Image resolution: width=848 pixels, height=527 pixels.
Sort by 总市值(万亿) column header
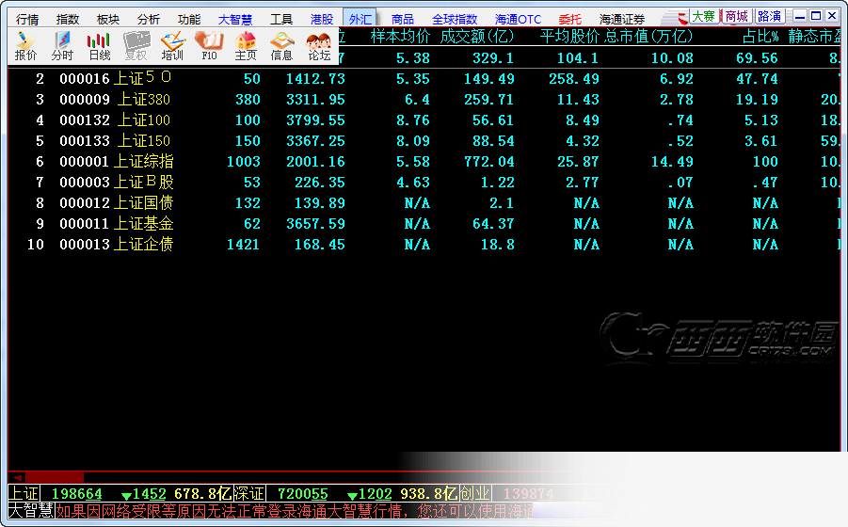649,37
